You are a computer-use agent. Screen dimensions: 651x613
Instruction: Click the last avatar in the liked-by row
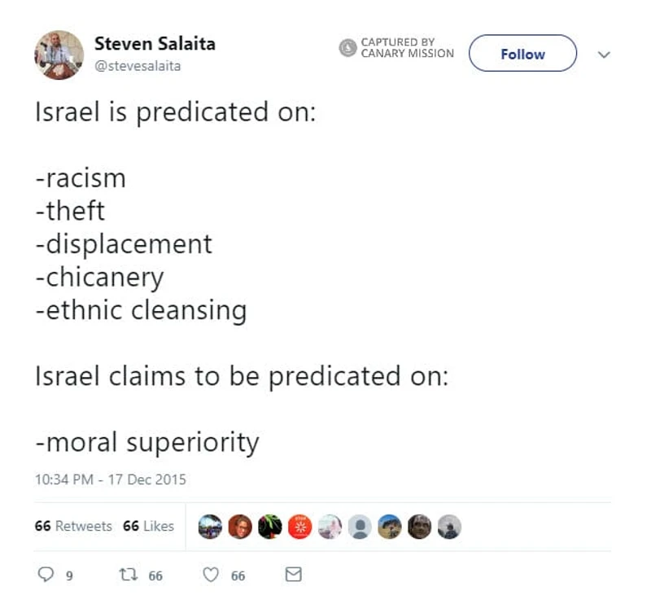448,527
